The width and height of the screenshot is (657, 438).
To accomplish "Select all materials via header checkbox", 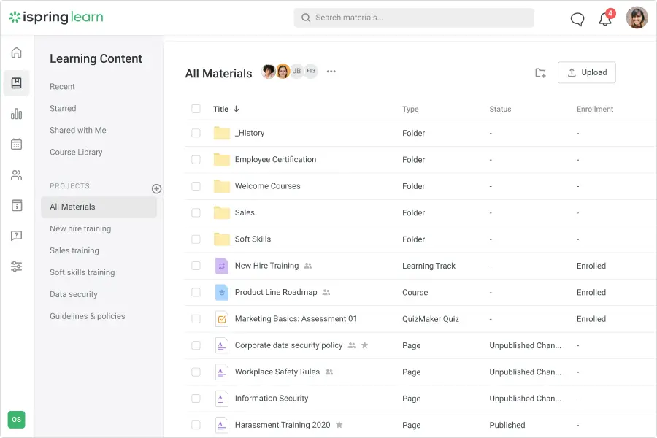I will click(x=196, y=108).
